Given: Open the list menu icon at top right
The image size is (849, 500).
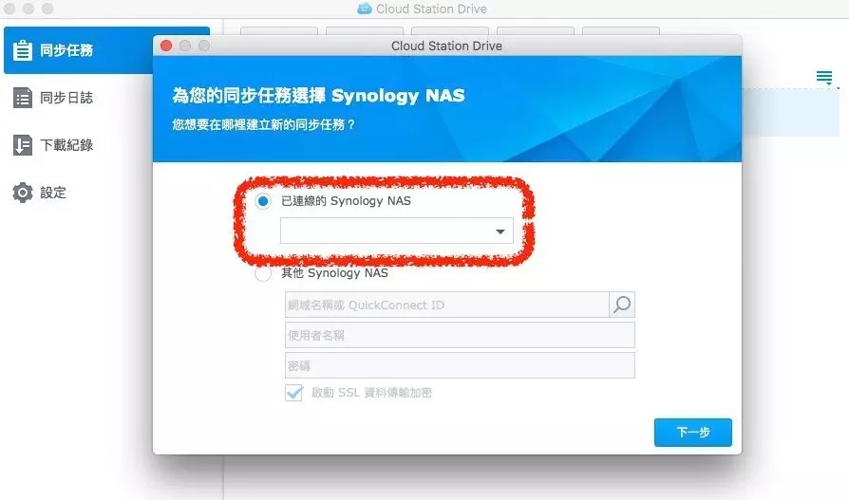Looking at the screenshot, I should [x=823, y=77].
